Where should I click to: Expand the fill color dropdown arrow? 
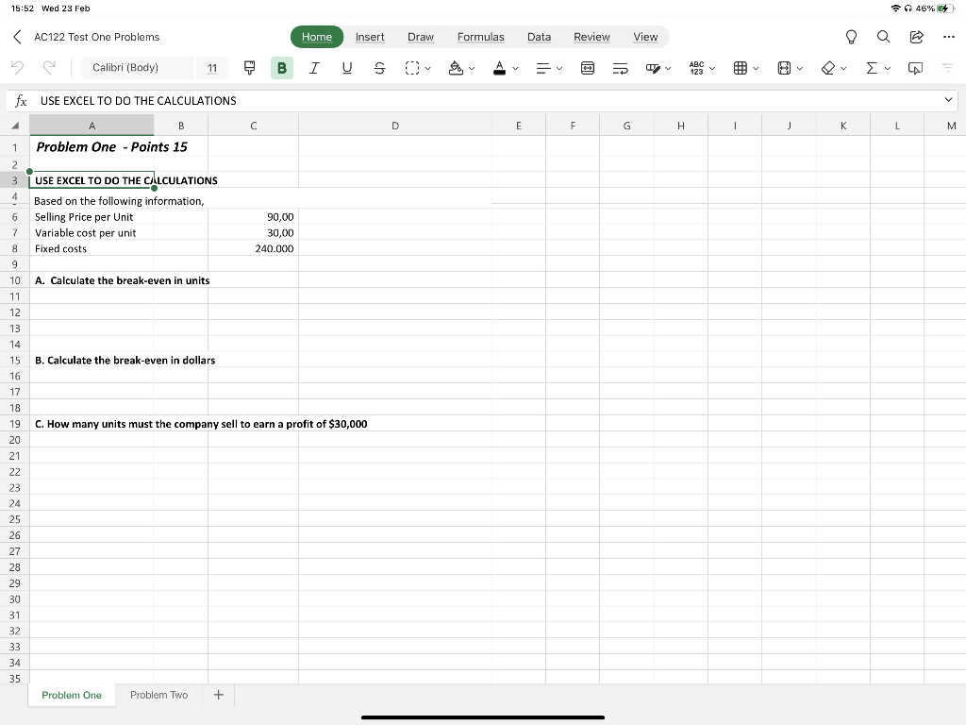pyautogui.click(x=472, y=68)
